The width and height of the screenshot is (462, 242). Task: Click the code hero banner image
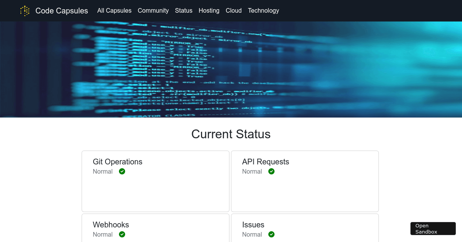pyautogui.click(x=231, y=70)
